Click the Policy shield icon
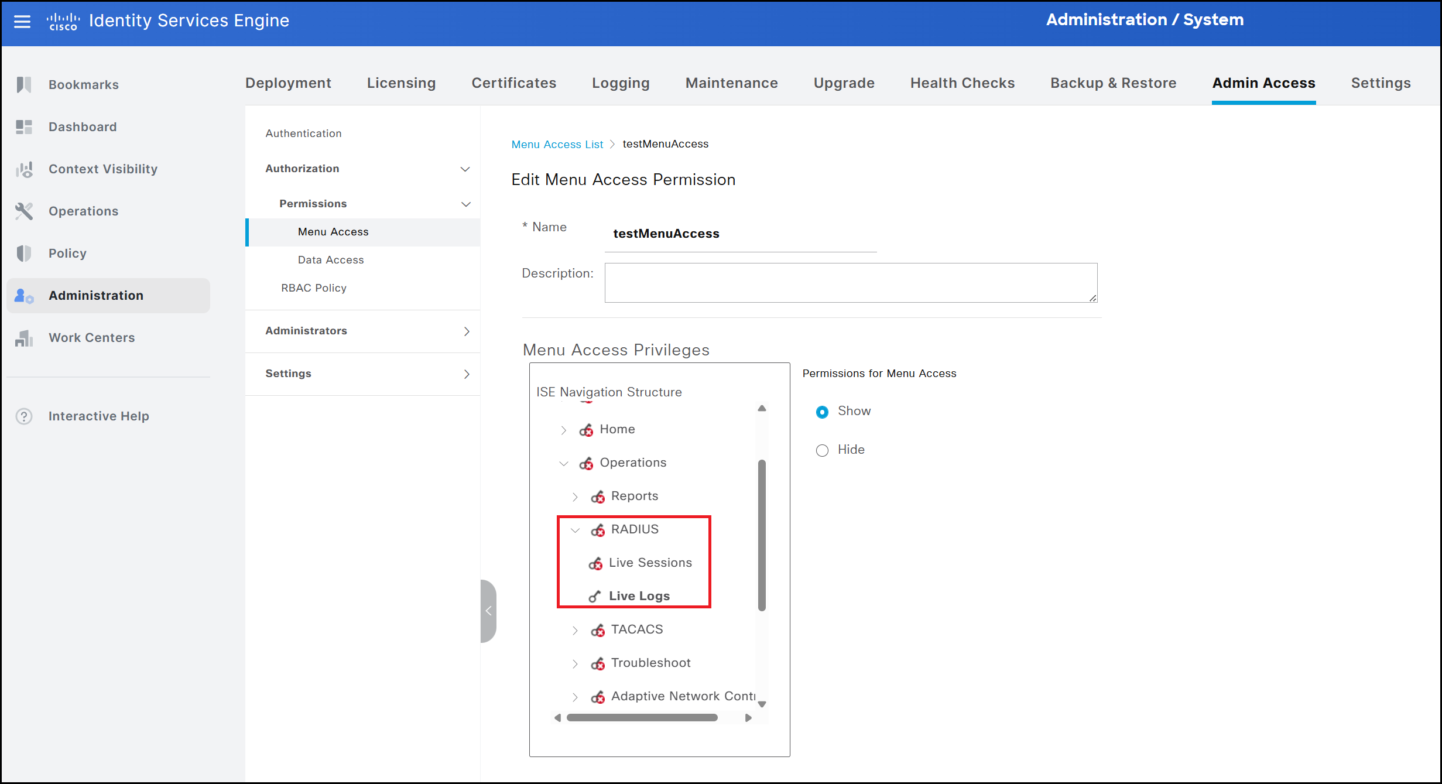1442x784 pixels. tap(24, 254)
